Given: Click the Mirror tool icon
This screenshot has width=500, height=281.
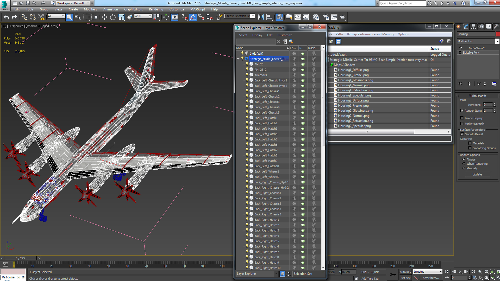Looking at the screenshot, I should click(x=261, y=17).
